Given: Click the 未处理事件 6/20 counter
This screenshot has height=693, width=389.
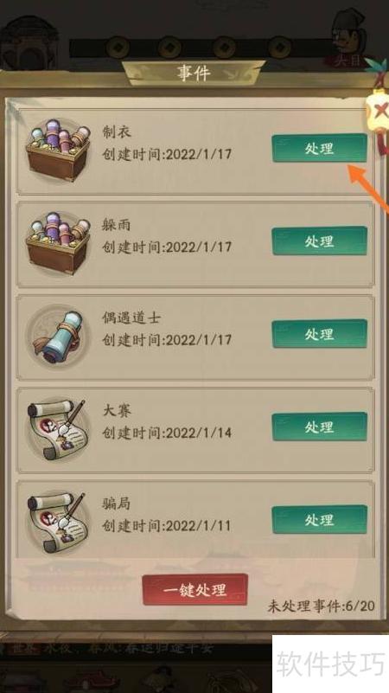Looking at the screenshot, I should click(x=321, y=606).
